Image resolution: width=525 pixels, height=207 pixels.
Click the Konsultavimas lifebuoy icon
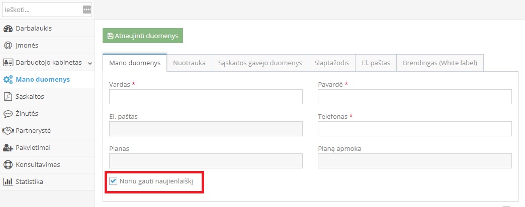click(x=8, y=165)
